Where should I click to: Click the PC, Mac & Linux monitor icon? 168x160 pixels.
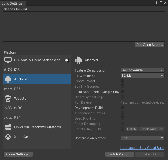point(8,60)
